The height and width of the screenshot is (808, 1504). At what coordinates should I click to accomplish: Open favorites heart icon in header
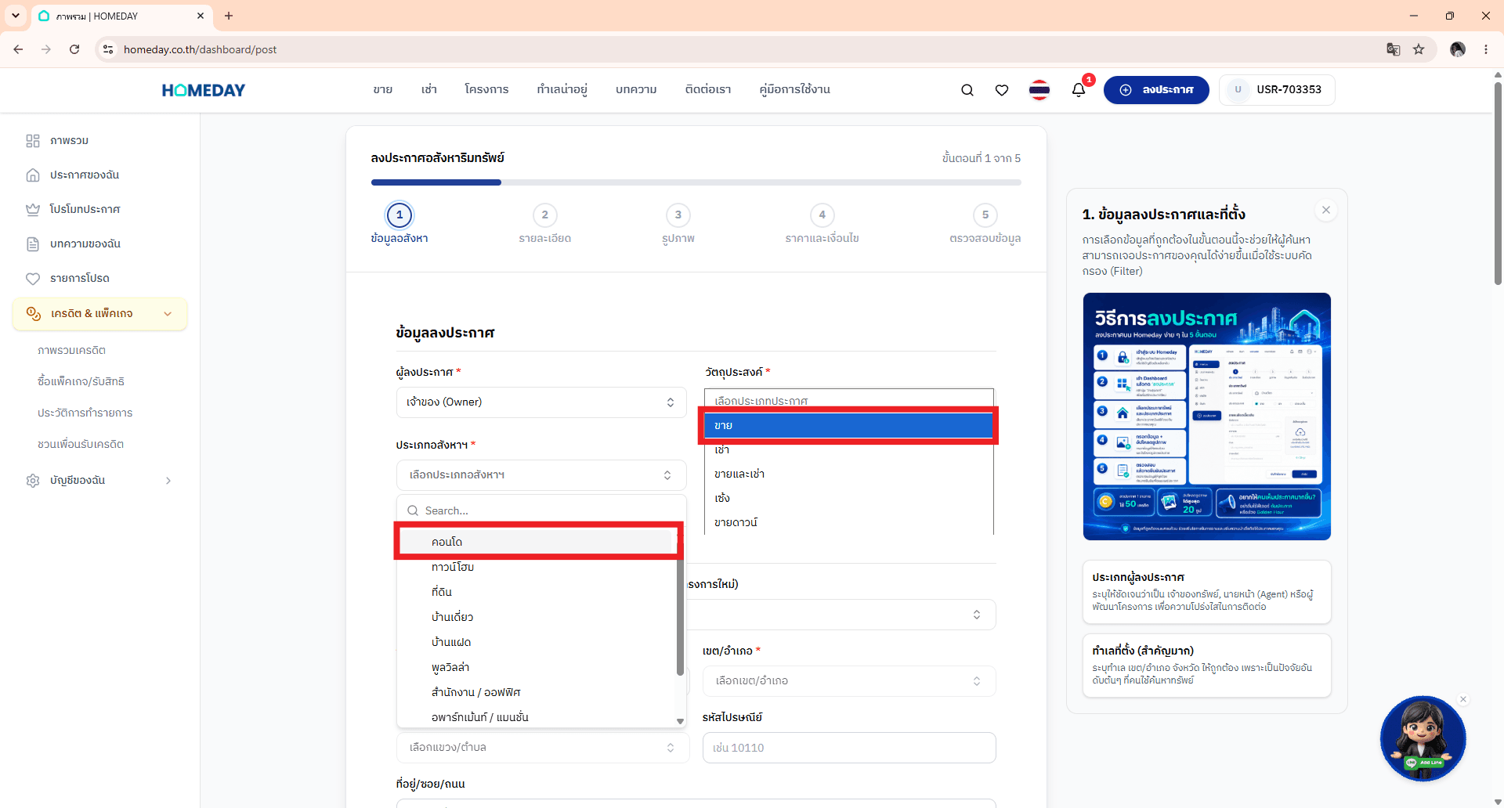click(x=1002, y=90)
